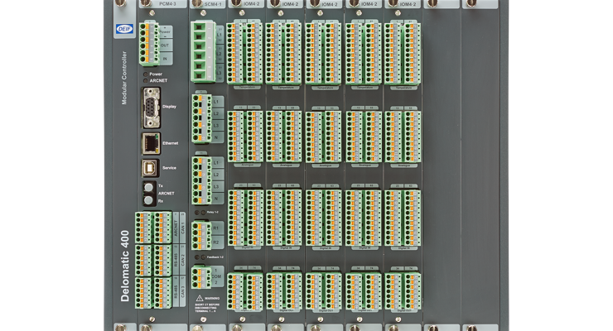Image resolution: width=613 pixels, height=331 pixels.
Task: Click the Service USB port
Action: tap(151, 166)
